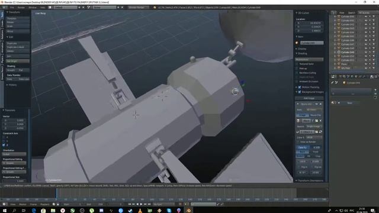This screenshot has width=379, height=213.
Task: Open the Orientation Global dropdown
Action: 14,154
